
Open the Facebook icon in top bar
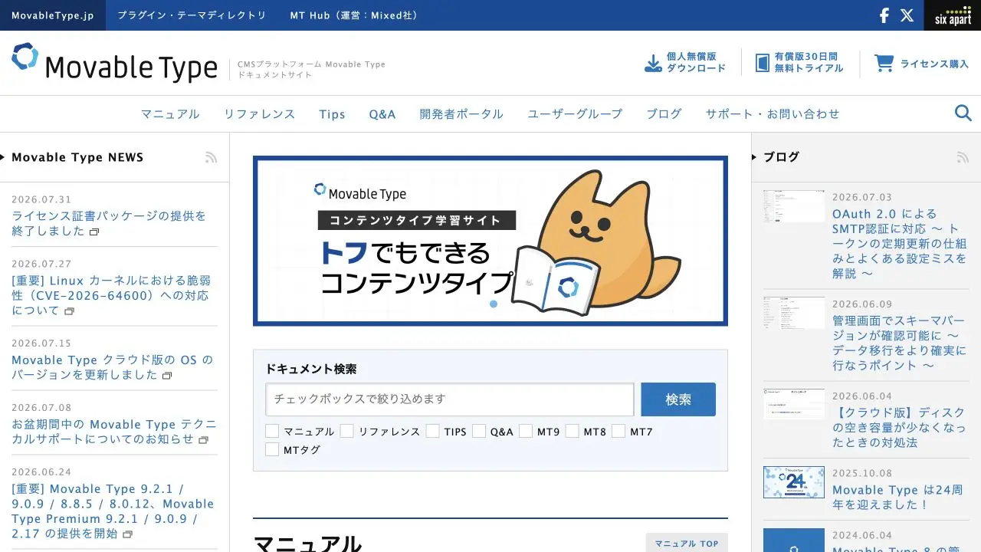click(x=884, y=15)
